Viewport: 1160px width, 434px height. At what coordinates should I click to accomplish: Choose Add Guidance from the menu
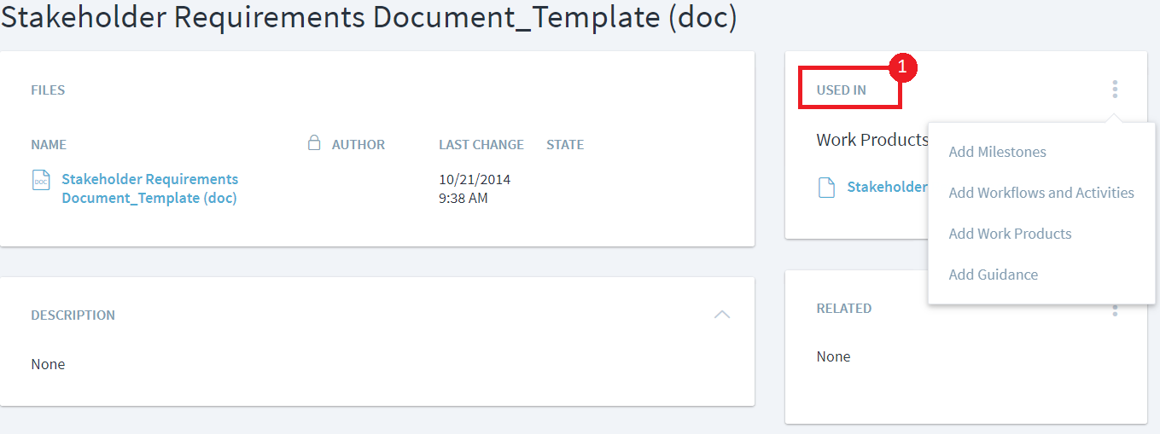pyautogui.click(x=994, y=275)
